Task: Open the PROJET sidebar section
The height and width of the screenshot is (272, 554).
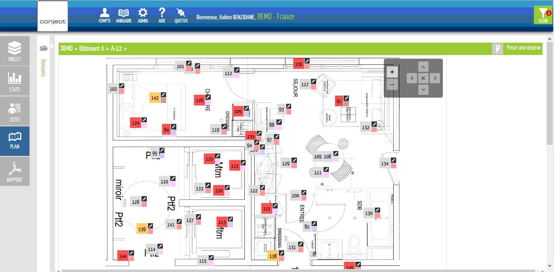Action: tap(15, 51)
